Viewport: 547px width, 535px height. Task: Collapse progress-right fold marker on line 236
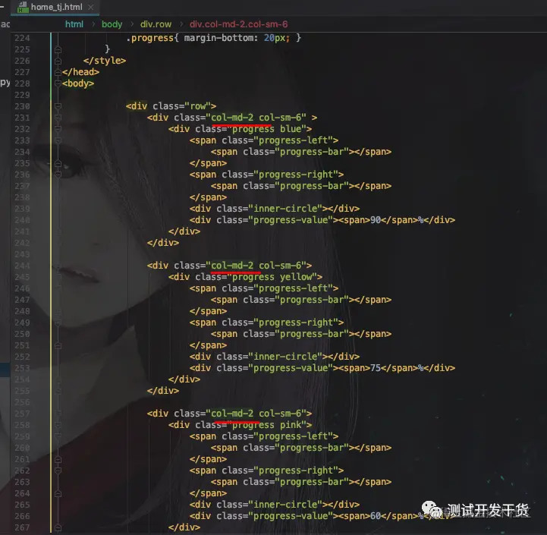(x=58, y=175)
